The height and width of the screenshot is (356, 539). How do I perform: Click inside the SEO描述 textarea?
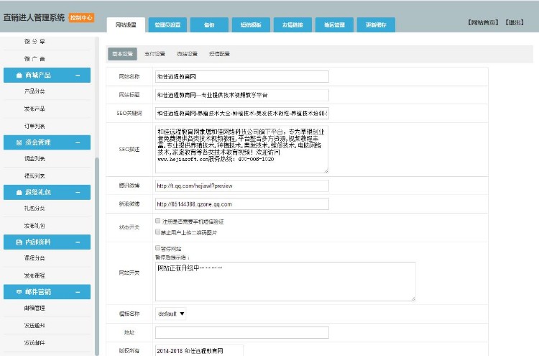[242, 150]
